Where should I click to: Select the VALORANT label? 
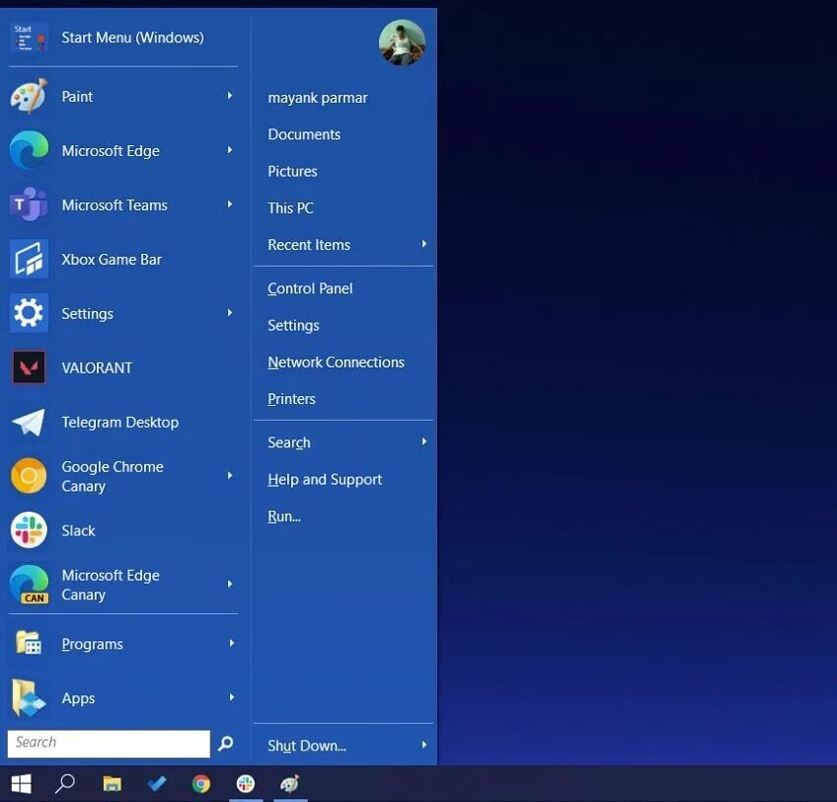[x=97, y=367]
